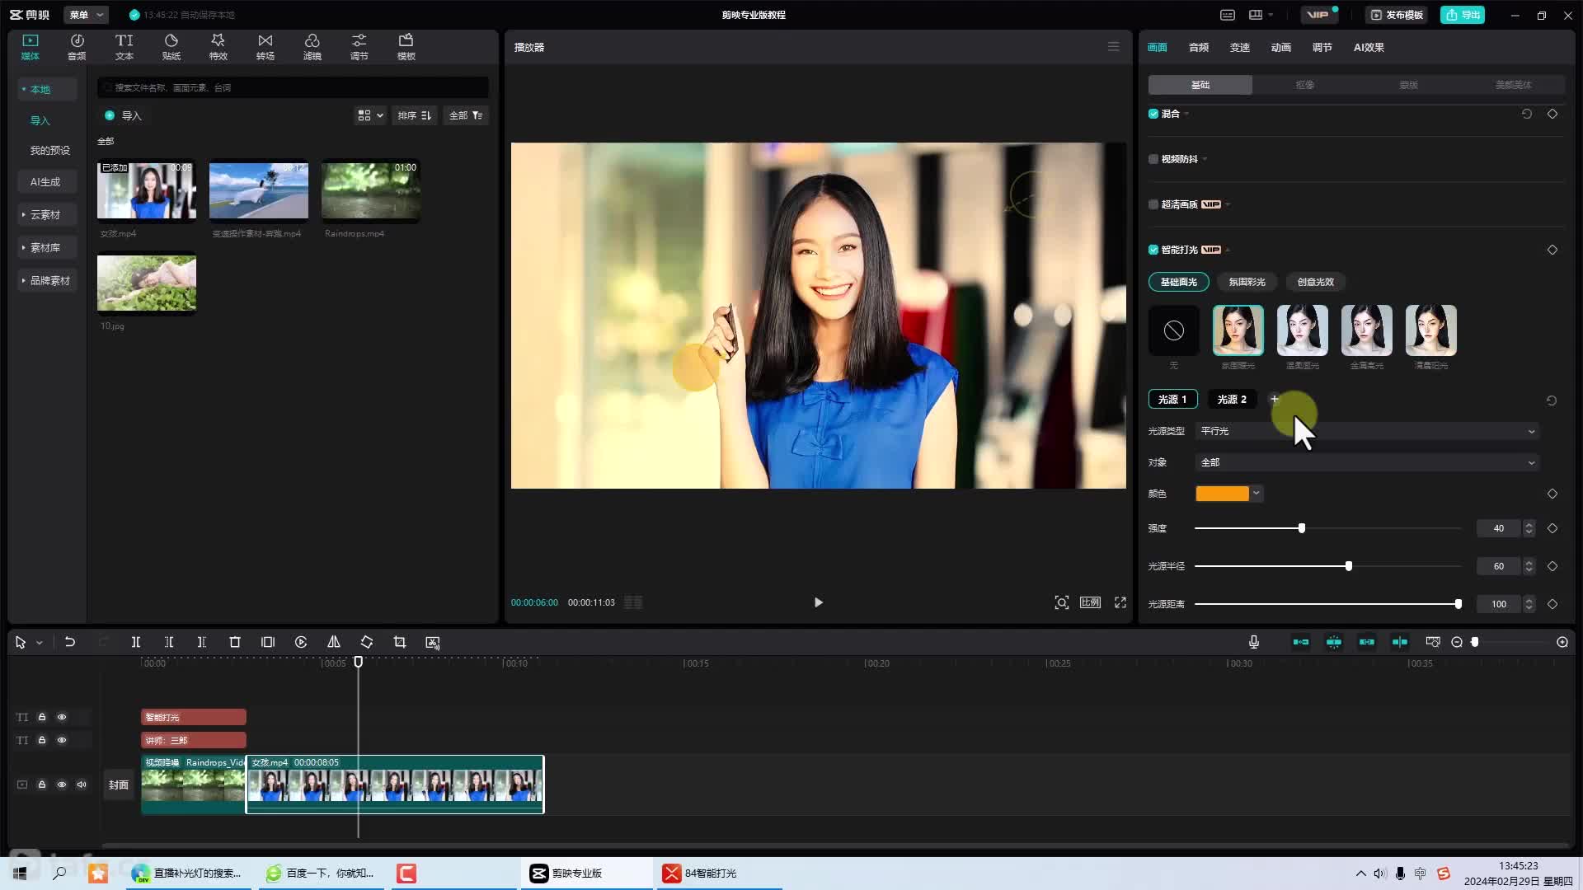1583x890 pixels.
Task: Switch to the 变速 speed tab
Action: pos(1240,47)
